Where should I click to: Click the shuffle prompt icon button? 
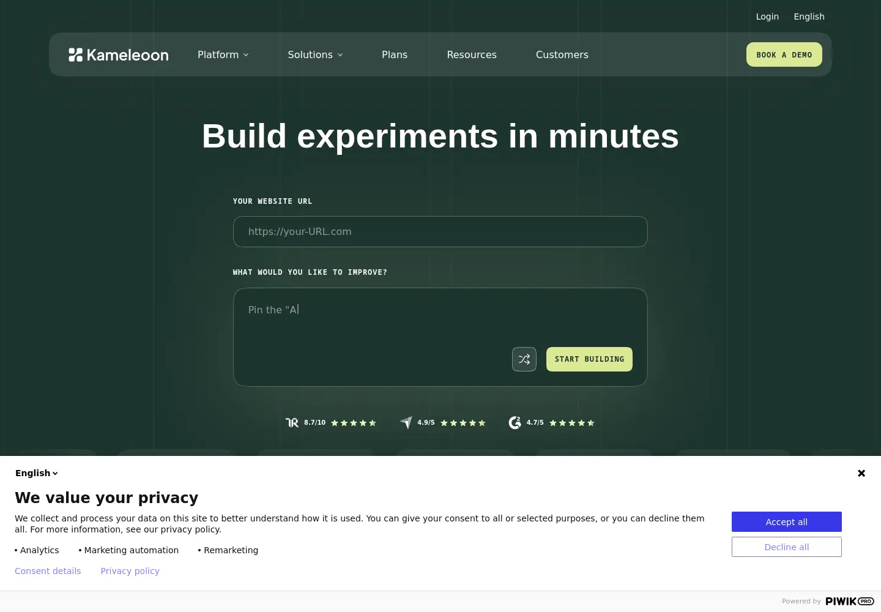(x=524, y=359)
